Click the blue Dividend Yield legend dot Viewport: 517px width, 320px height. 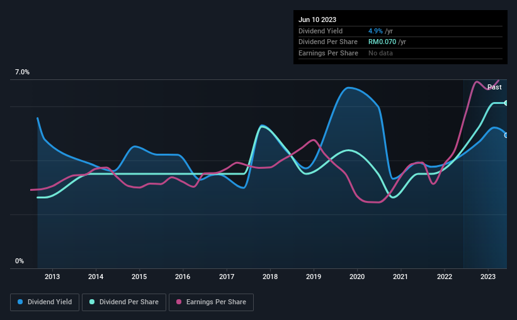[20, 302]
